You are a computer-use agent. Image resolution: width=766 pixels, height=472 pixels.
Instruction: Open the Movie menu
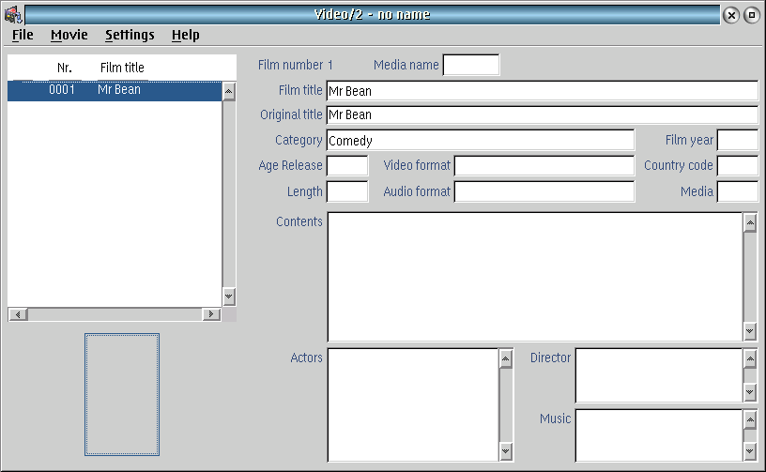tap(69, 35)
